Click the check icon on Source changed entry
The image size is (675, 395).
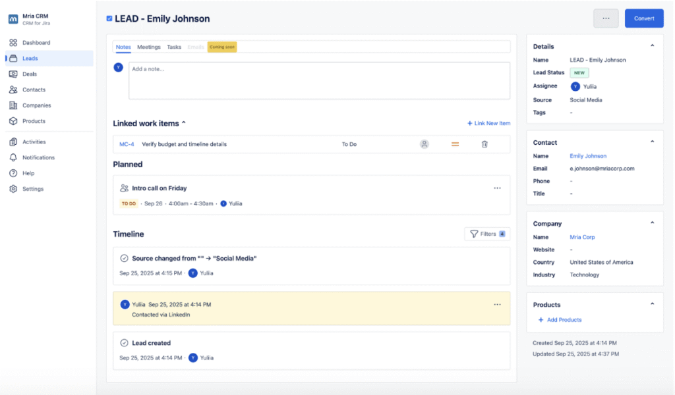(124, 258)
